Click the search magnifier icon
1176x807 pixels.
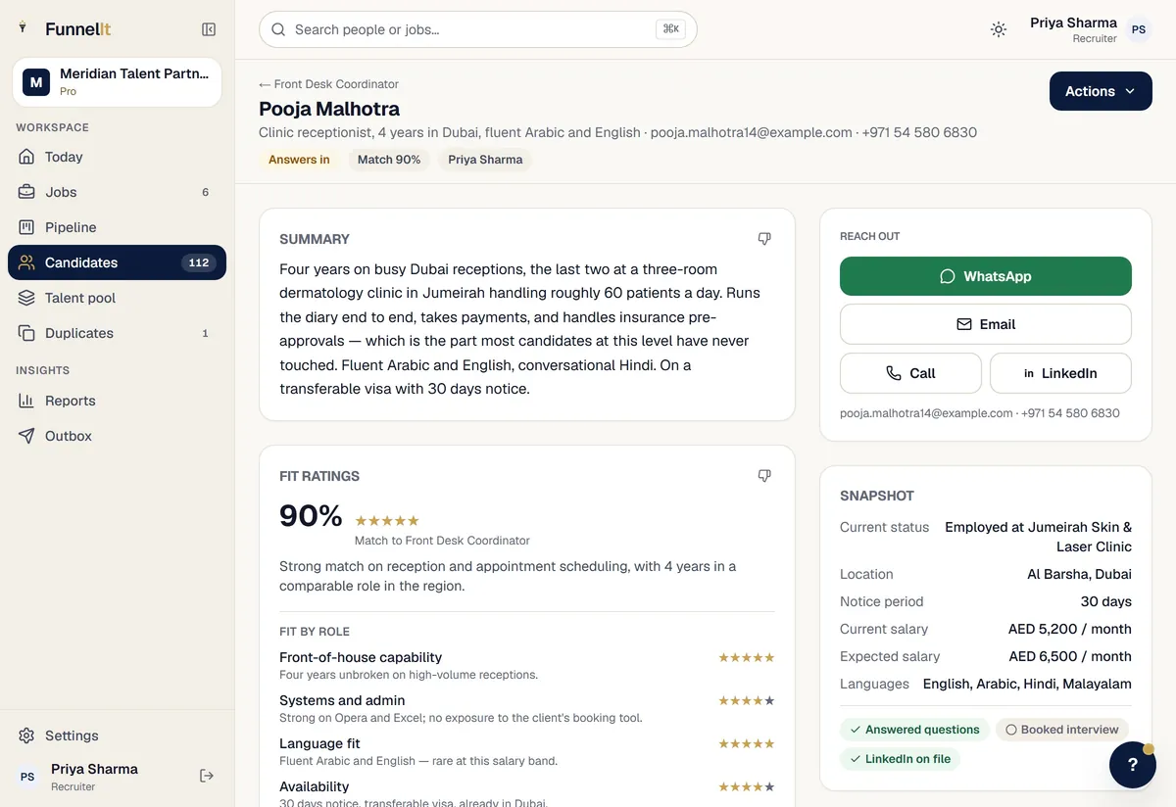coord(278,29)
